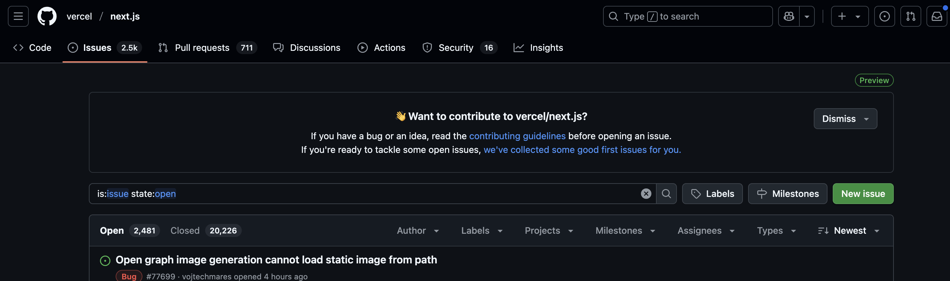Select the Issues tab
Screen dimensions: 950x281
coord(105,48)
